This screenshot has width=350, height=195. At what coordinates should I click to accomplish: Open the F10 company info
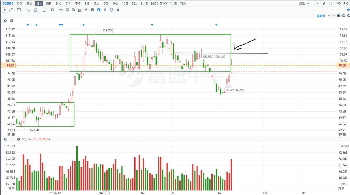pyautogui.click(x=346, y=3)
